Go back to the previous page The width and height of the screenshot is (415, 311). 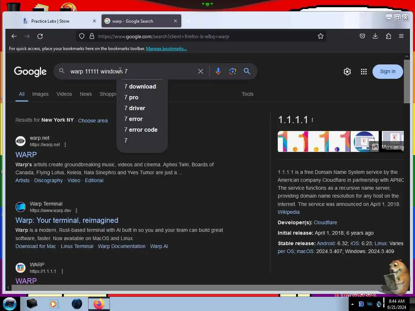(x=14, y=36)
